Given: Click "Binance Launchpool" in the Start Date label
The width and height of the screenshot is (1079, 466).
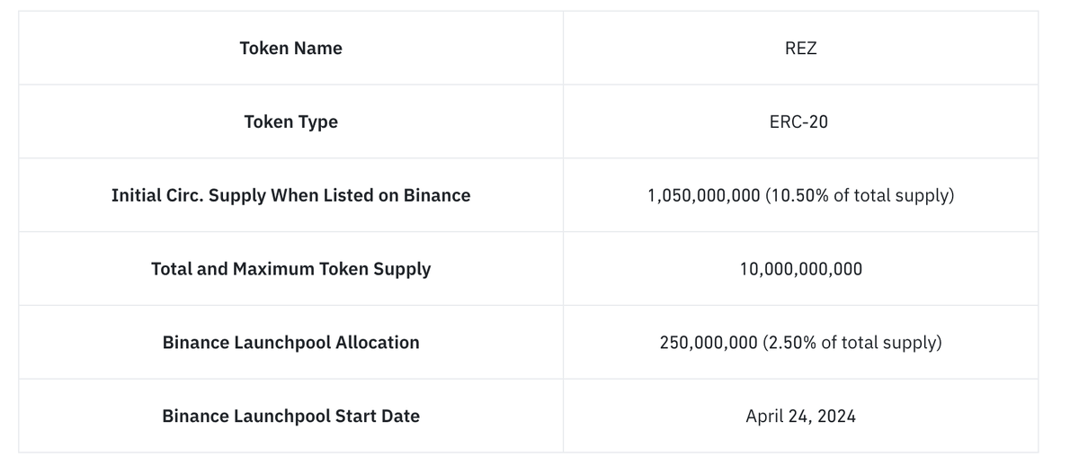Looking at the screenshot, I should (x=246, y=417).
